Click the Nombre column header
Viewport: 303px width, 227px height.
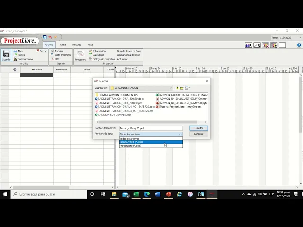[x=37, y=70]
